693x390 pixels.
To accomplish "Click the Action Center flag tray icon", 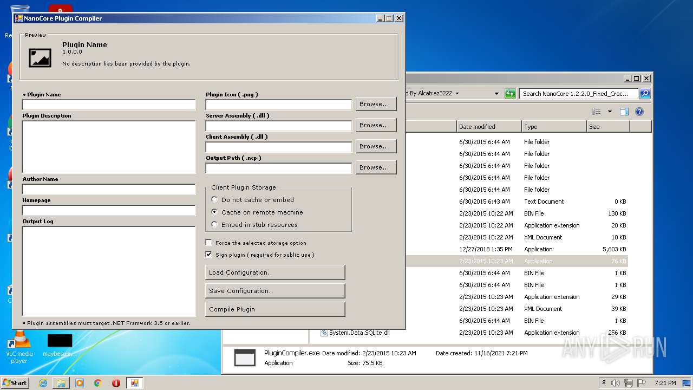I will (642, 383).
